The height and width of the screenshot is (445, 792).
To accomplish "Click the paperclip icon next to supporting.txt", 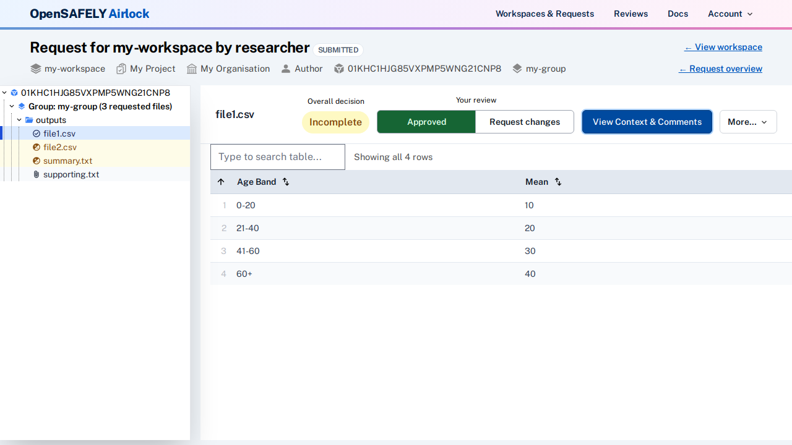I will [36, 174].
